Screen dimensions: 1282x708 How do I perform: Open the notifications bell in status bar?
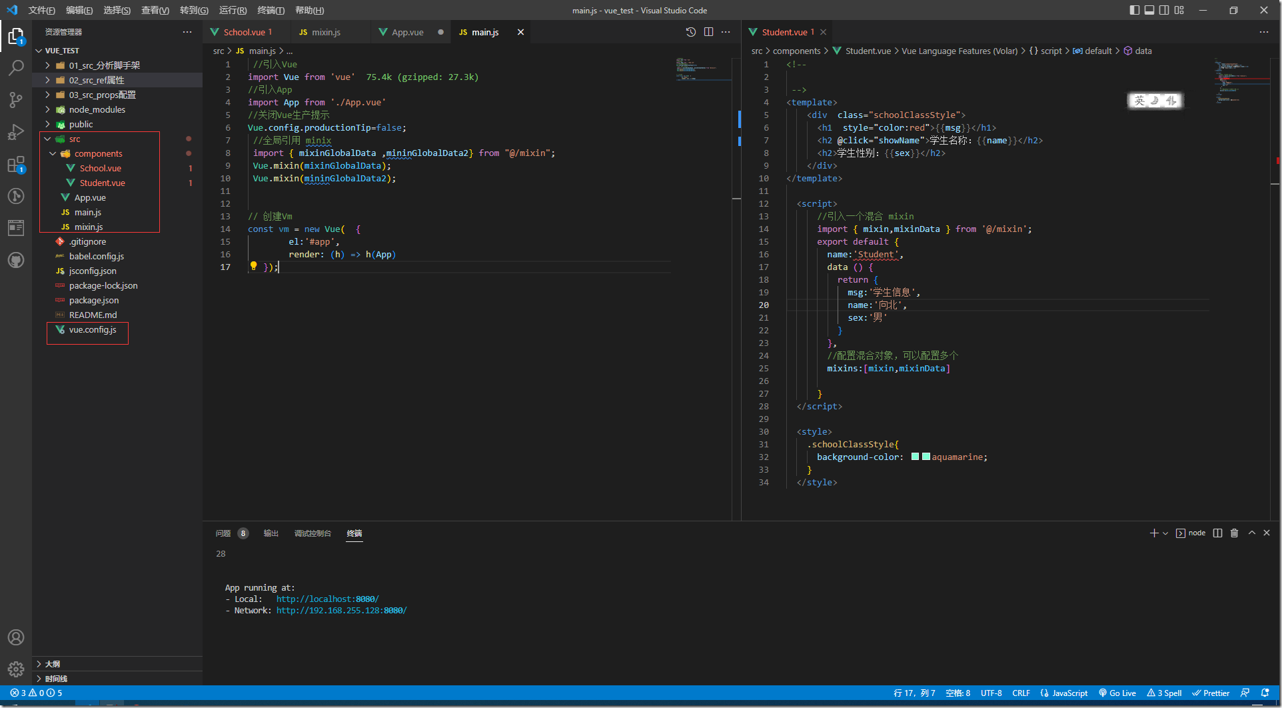[x=1265, y=693]
